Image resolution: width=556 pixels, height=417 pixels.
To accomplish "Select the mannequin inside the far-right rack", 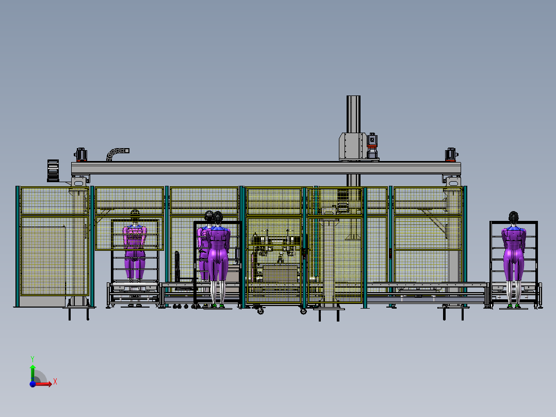I will click(x=514, y=259).
